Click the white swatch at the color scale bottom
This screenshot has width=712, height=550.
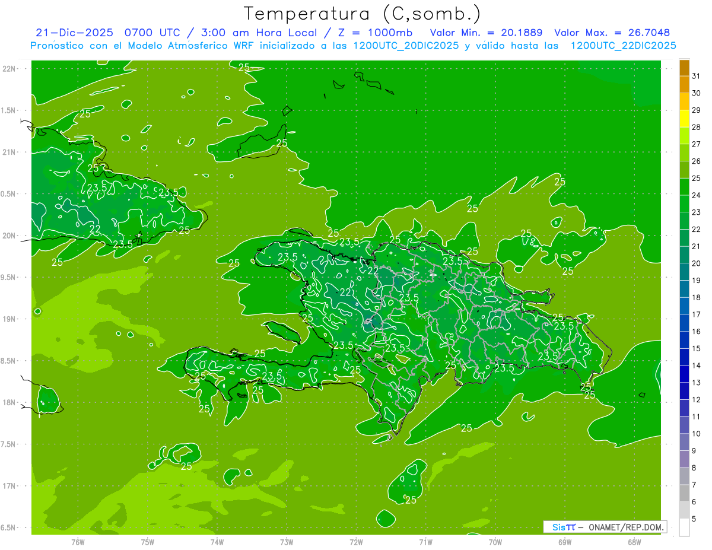point(684,527)
